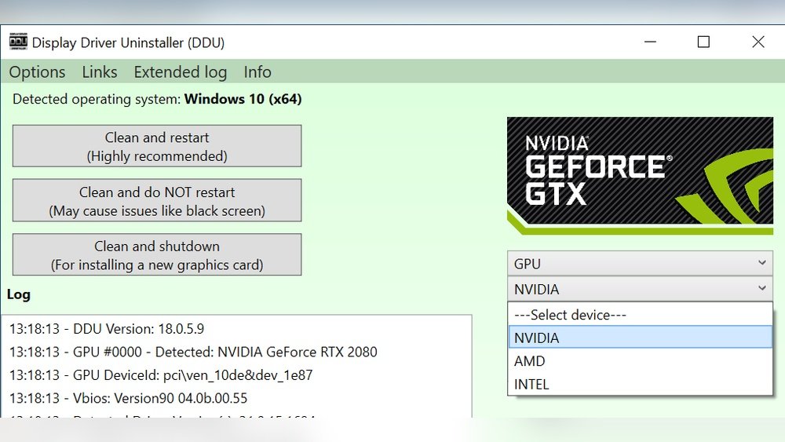Select NVIDIA in the dropdown list
Viewport: 785px width, 442px height.
(640, 338)
